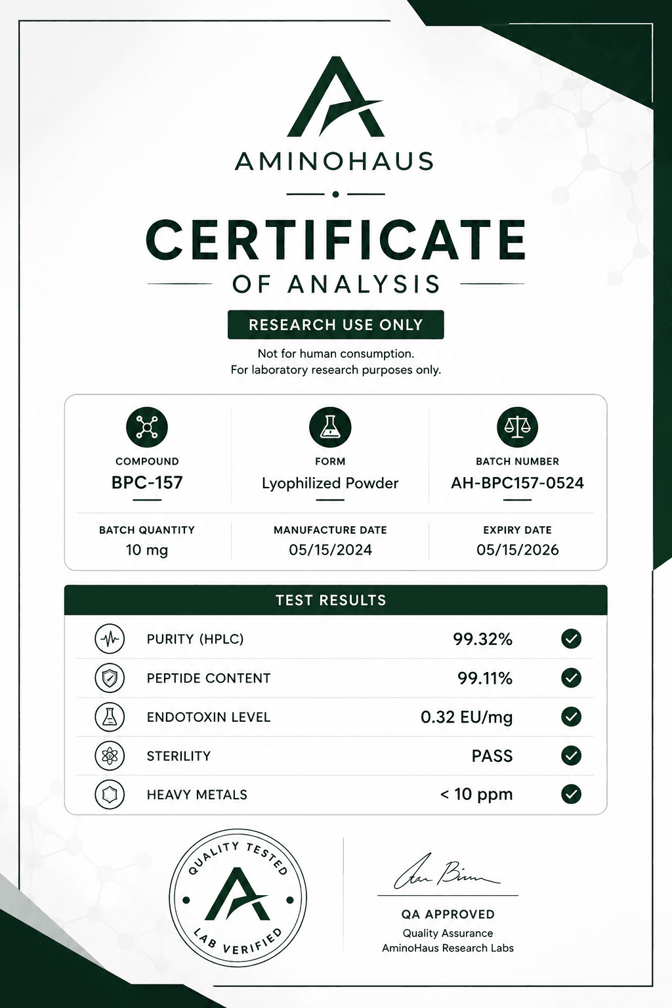Click the Quality Tested Lab Verified seal
The height and width of the screenshot is (1008, 672).
point(238,898)
